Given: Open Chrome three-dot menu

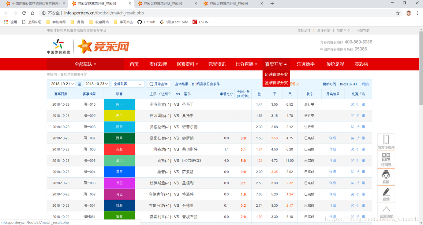Looking at the screenshot, I should (x=417, y=13).
